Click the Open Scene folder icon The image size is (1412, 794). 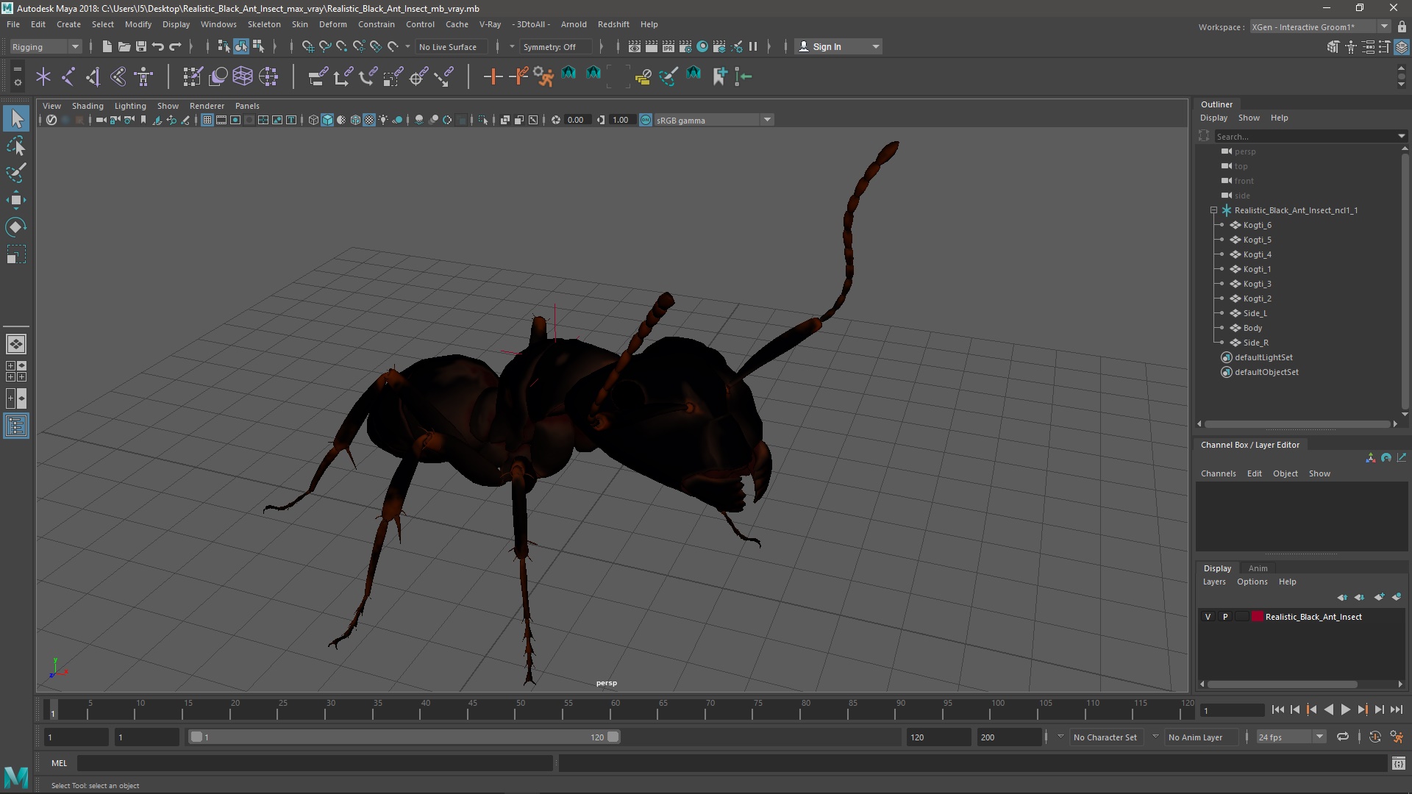124,46
